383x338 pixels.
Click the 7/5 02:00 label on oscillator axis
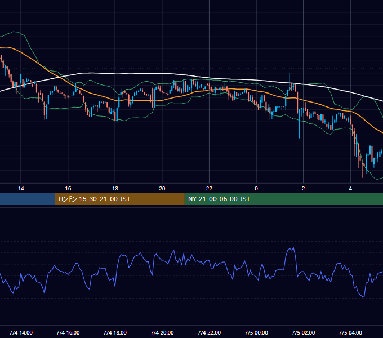click(x=304, y=332)
